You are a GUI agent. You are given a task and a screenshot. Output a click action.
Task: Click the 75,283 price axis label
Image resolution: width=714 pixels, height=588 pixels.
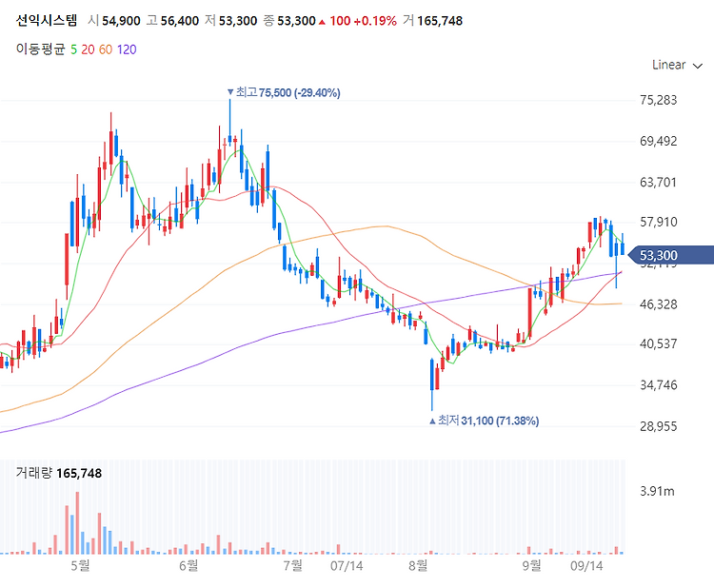click(658, 100)
